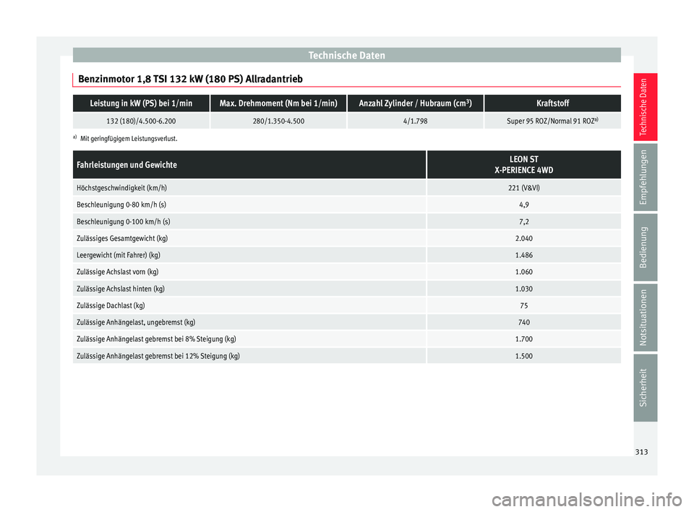Select the unbraked trailer load value 740
This screenshot has height=512, width=694.
[524, 323]
